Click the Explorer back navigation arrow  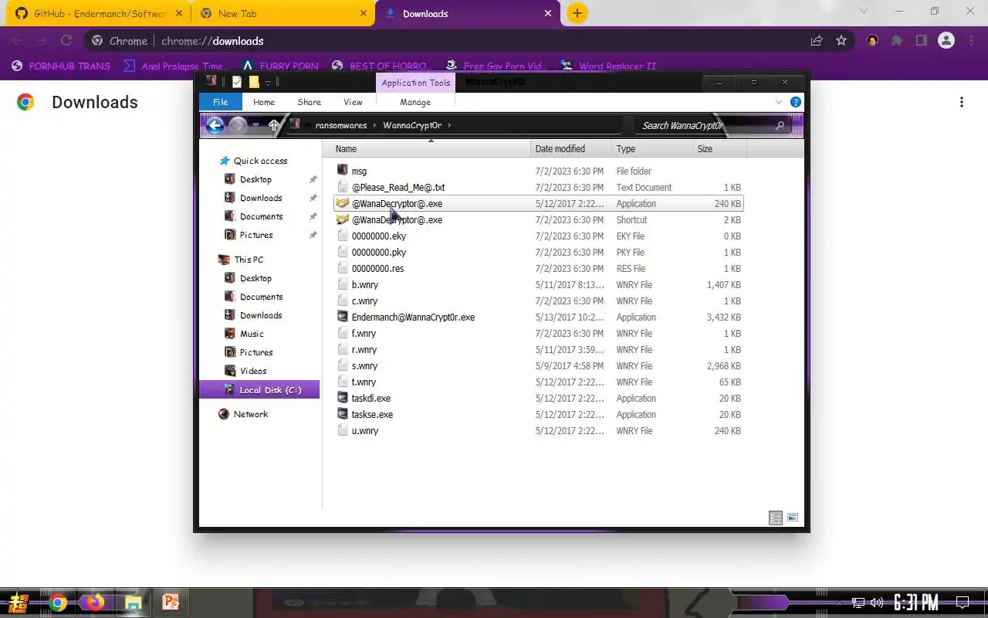point(215,126)
